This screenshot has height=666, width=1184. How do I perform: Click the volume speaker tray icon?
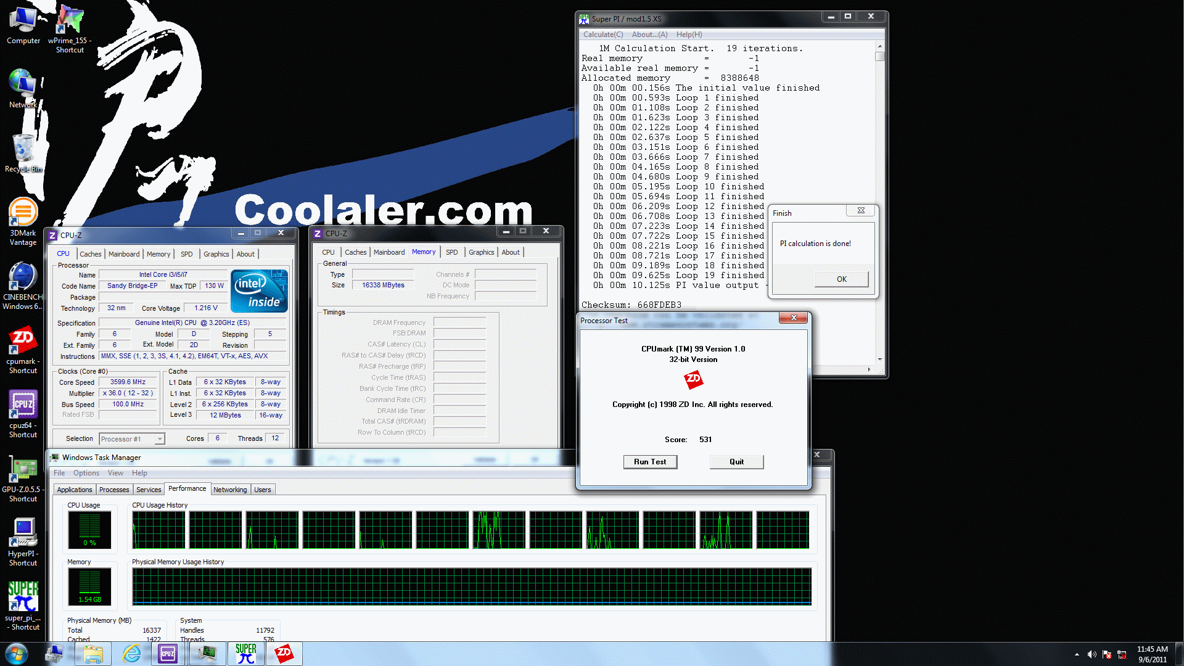1091,654
